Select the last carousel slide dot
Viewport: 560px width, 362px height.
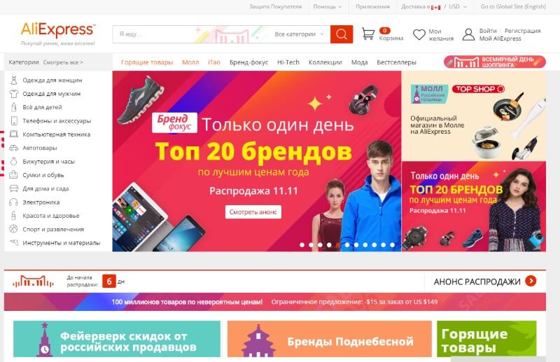point(392,245)
